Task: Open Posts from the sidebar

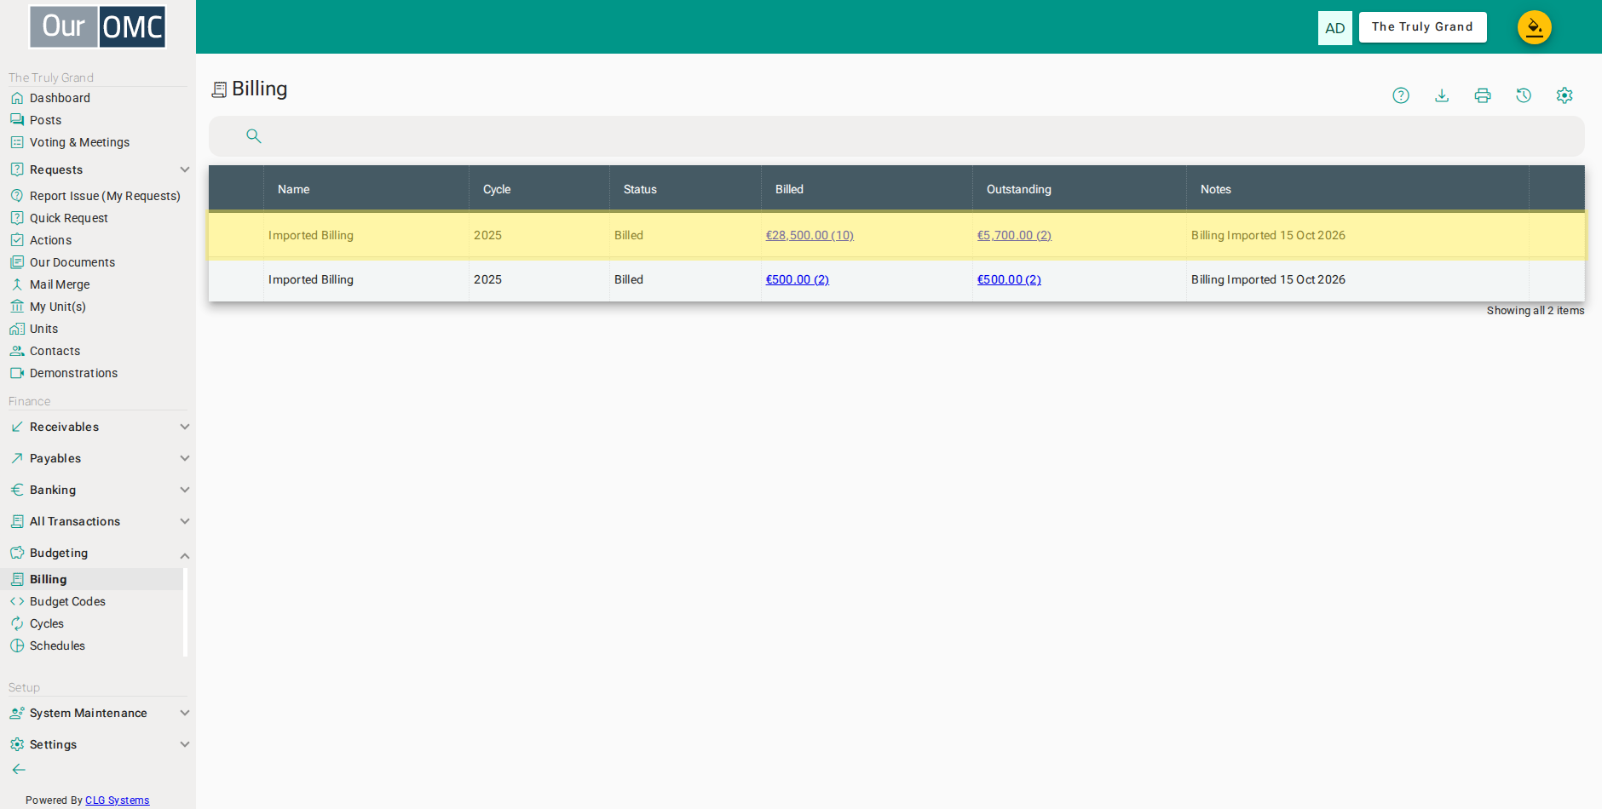Action: (45, 120)
